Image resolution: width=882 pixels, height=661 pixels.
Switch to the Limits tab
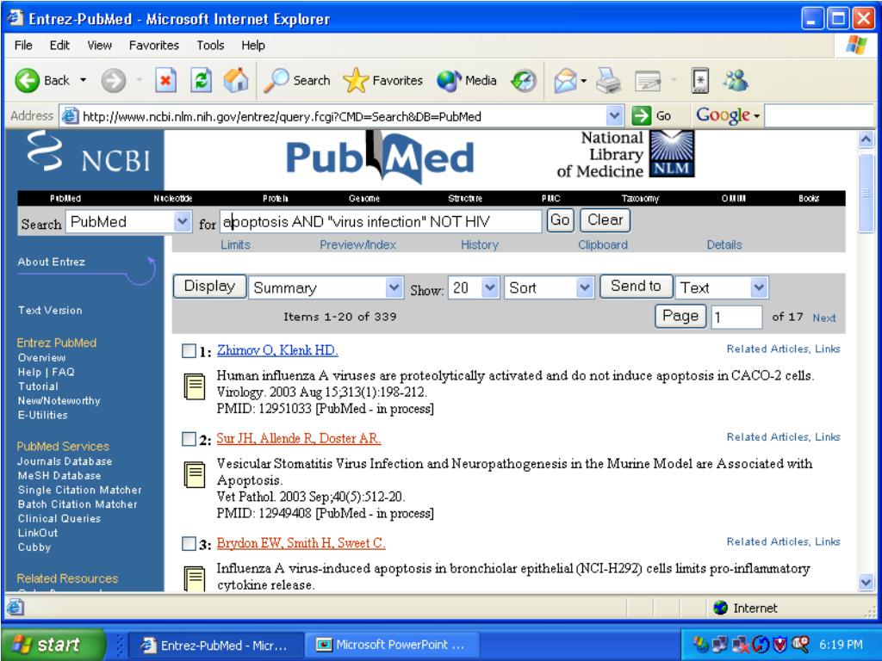point(235,244)
